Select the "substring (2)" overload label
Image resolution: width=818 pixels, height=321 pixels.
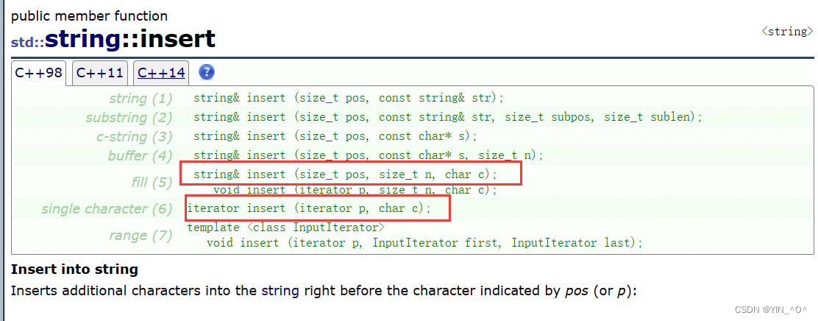(x=128, y=118)
